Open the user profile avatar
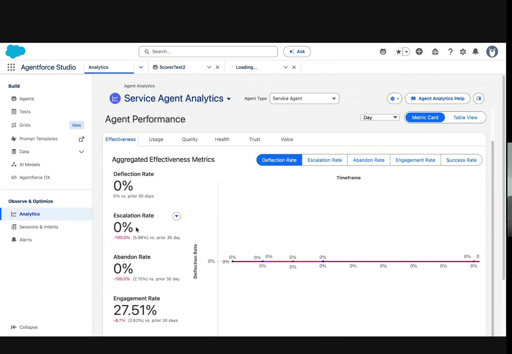512x354 pixels. [x=492, y=52]
